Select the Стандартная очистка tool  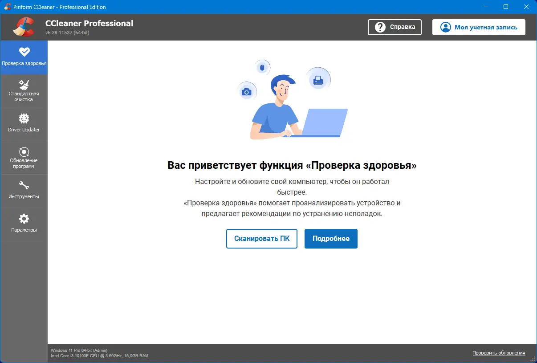(x=24, y=90)
